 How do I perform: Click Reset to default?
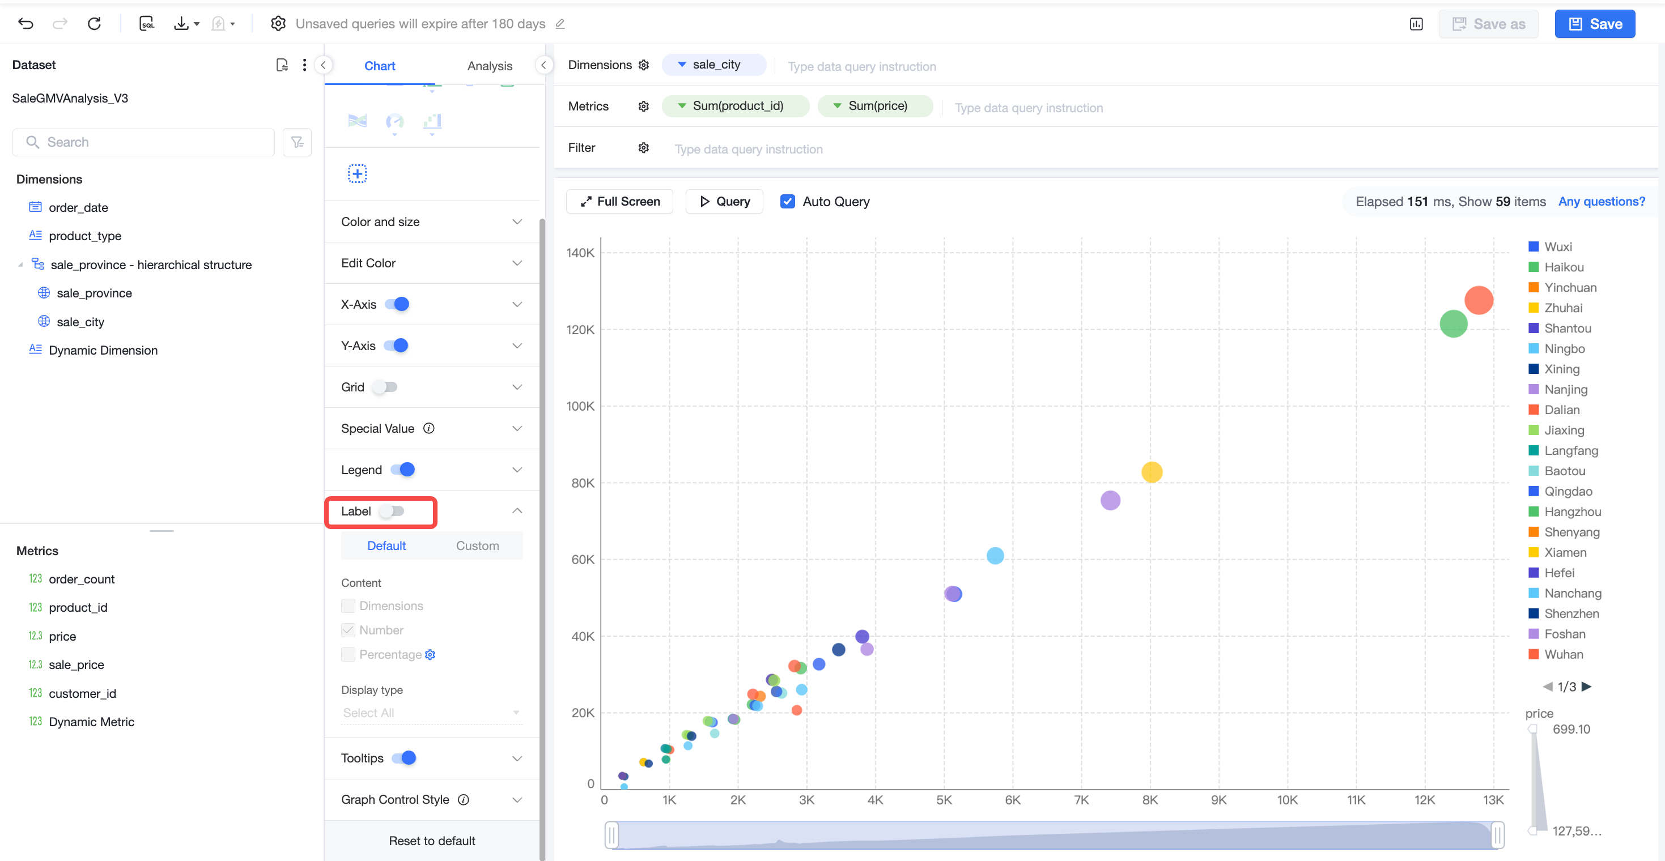pyautogui.click(x=432, y=841)
